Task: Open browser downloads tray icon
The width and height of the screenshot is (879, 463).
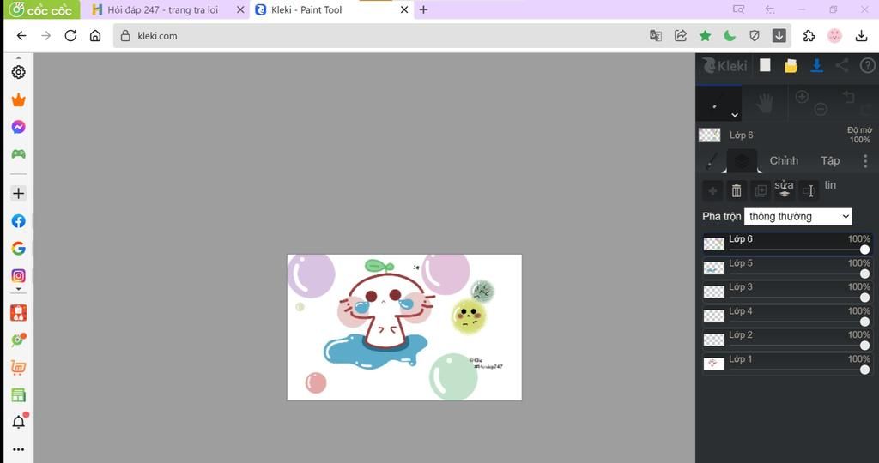Action: point(862,36)
